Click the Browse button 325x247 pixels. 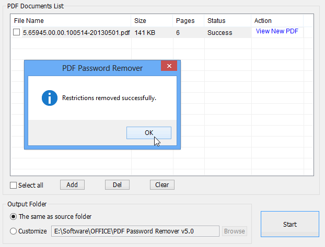point(235,231)
